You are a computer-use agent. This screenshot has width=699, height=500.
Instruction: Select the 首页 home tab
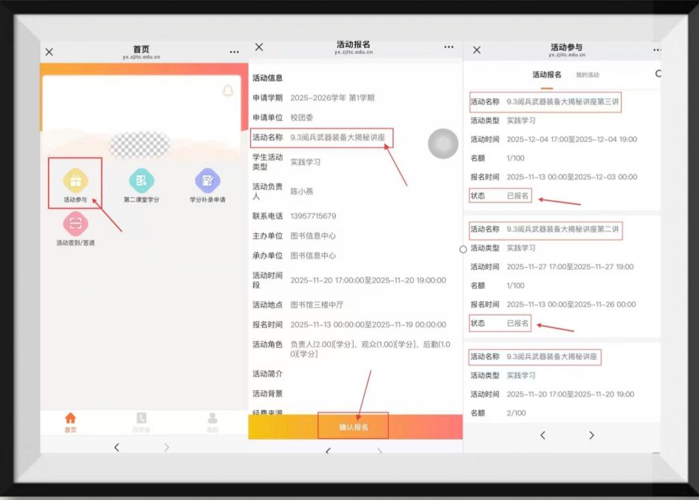tap(70, 420)
